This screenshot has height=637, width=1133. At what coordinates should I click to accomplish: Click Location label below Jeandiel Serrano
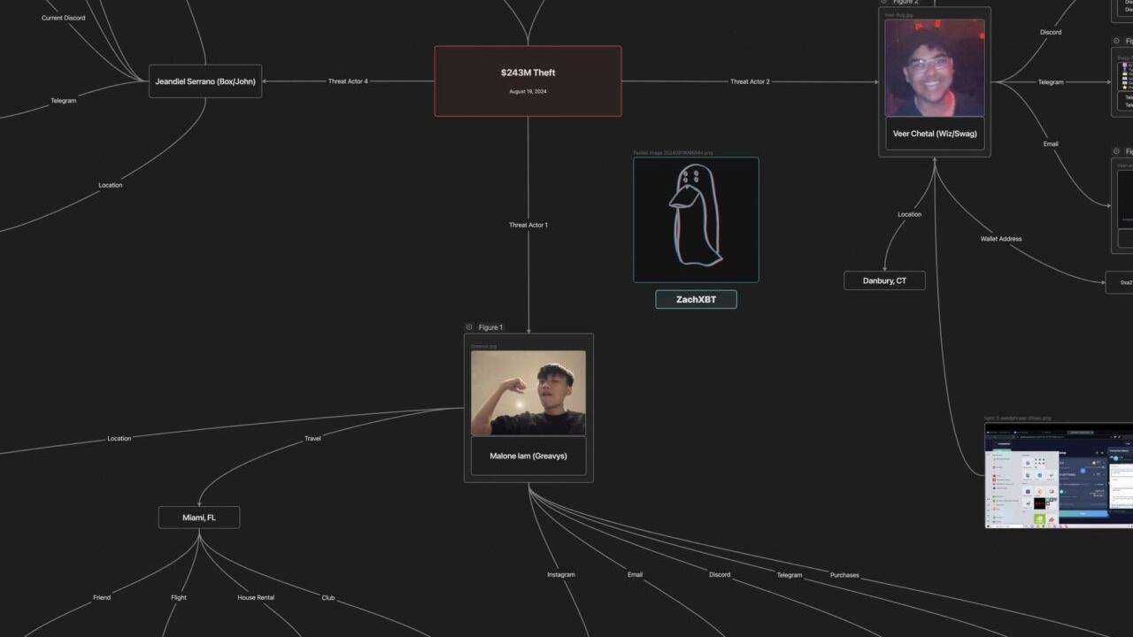point(111,185)
